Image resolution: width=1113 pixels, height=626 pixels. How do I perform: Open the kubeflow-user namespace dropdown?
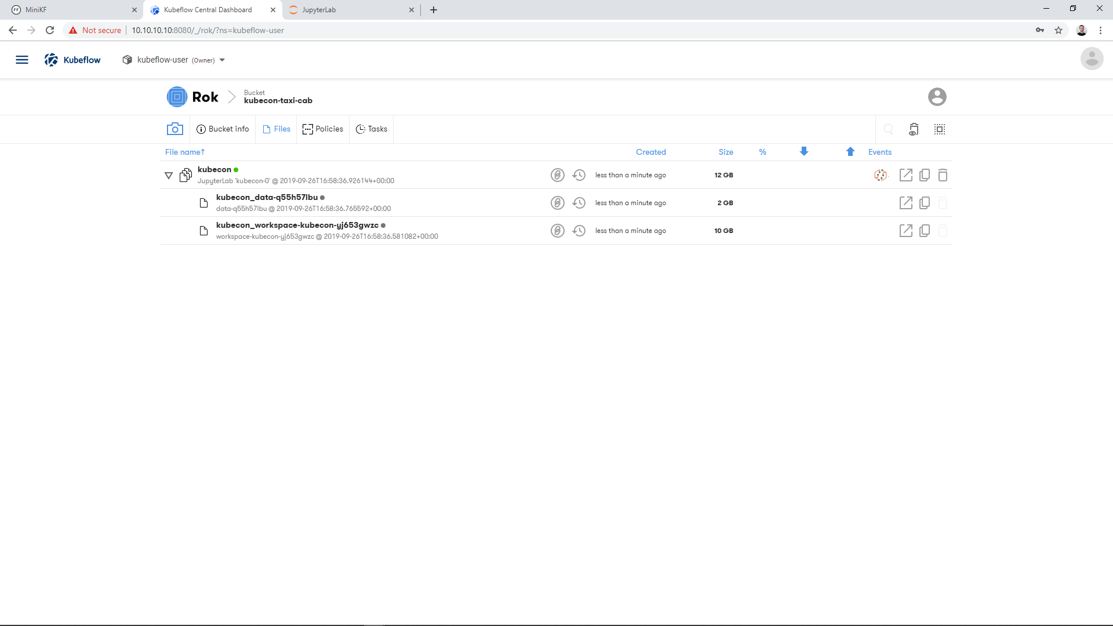pyautogui.click(x=173, y=60)
